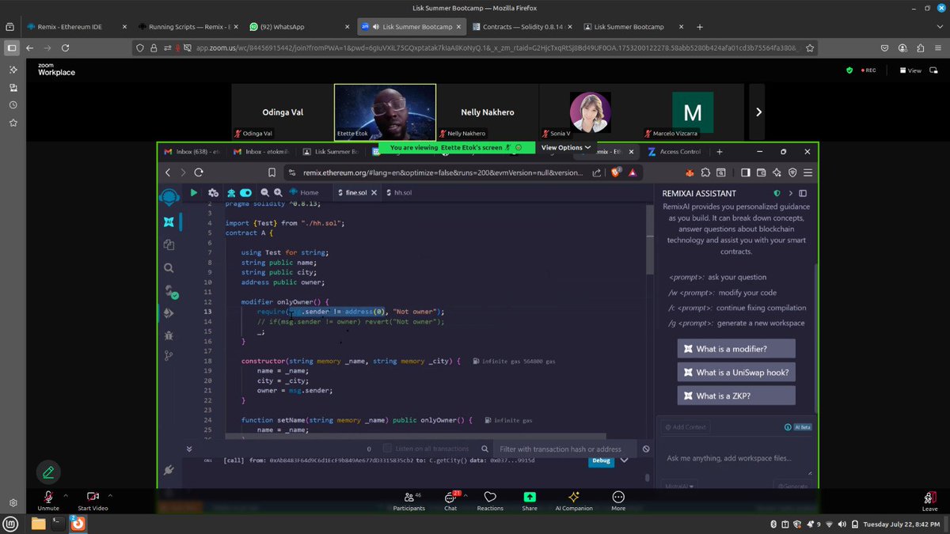Toggle the AI copilot switch in Remix toolbar
The height and width of the screenshot is (534, 950).
(x=245, y=192)
